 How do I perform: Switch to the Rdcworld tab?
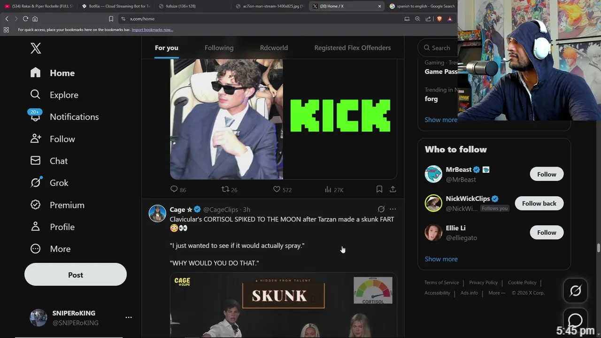tap(274, 48)
